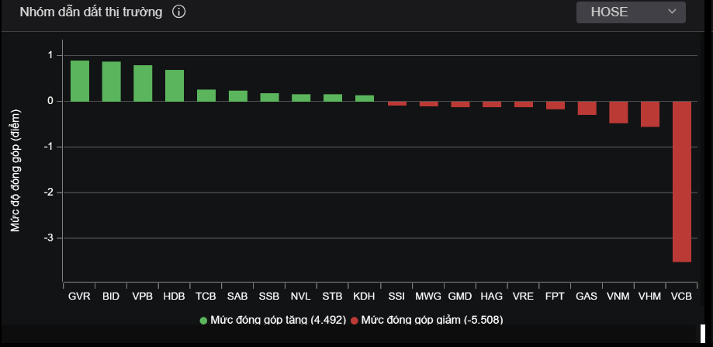The image size is (713, 347).
Task: Select the BID green bar
Action: point(112,82)
